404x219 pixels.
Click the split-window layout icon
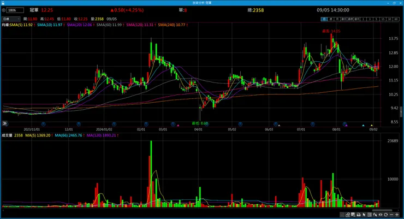(x=370, y=215)
